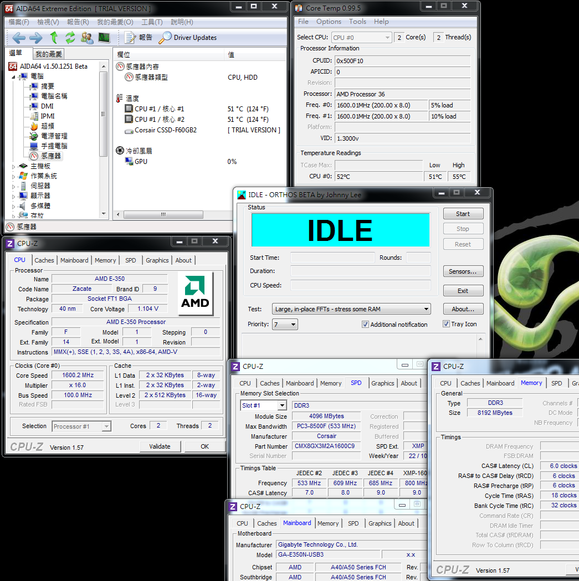Click the 欄位 column header in AIDA64
This screenshot has width=579, height=581.
169,54
